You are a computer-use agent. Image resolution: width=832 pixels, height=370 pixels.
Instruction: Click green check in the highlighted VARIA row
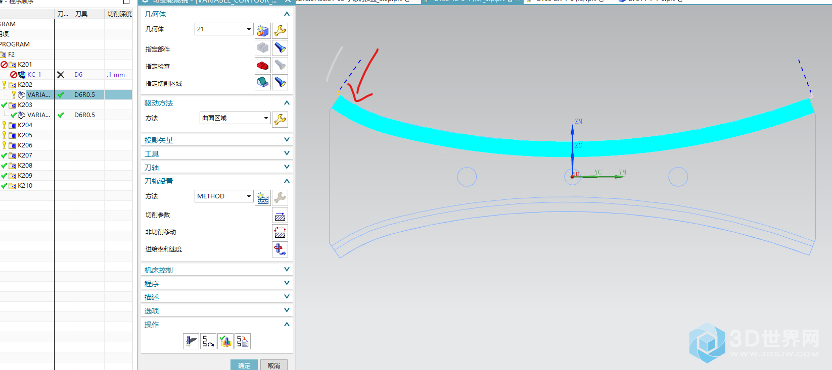click(61, 95)
